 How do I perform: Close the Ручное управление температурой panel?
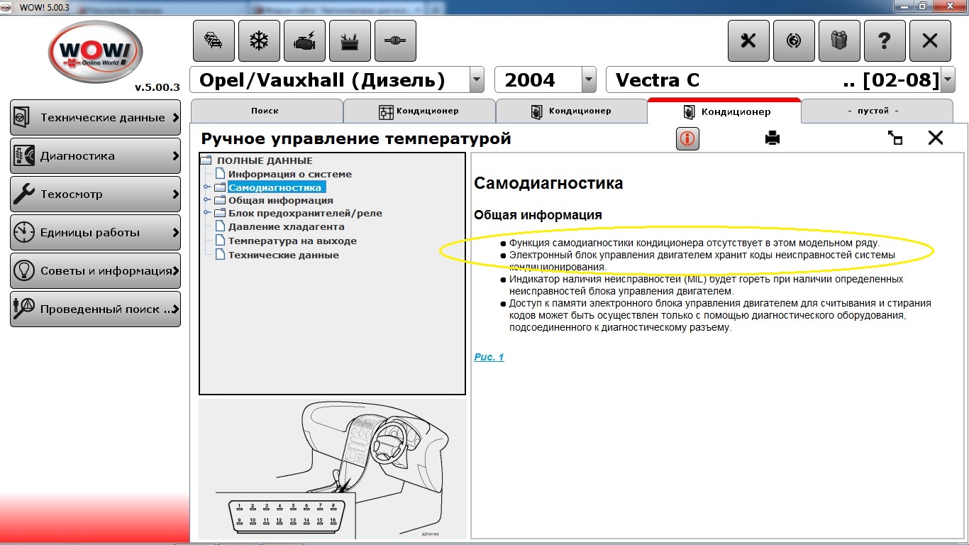tap(936, 138)
